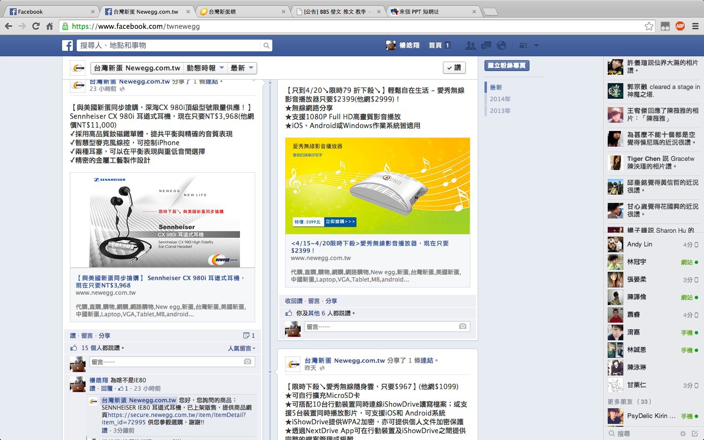Switch to the [公告] BBS 發文 推文 教學 tab
The height and width of the screenshot is (440, 704).
coord(337,12)
